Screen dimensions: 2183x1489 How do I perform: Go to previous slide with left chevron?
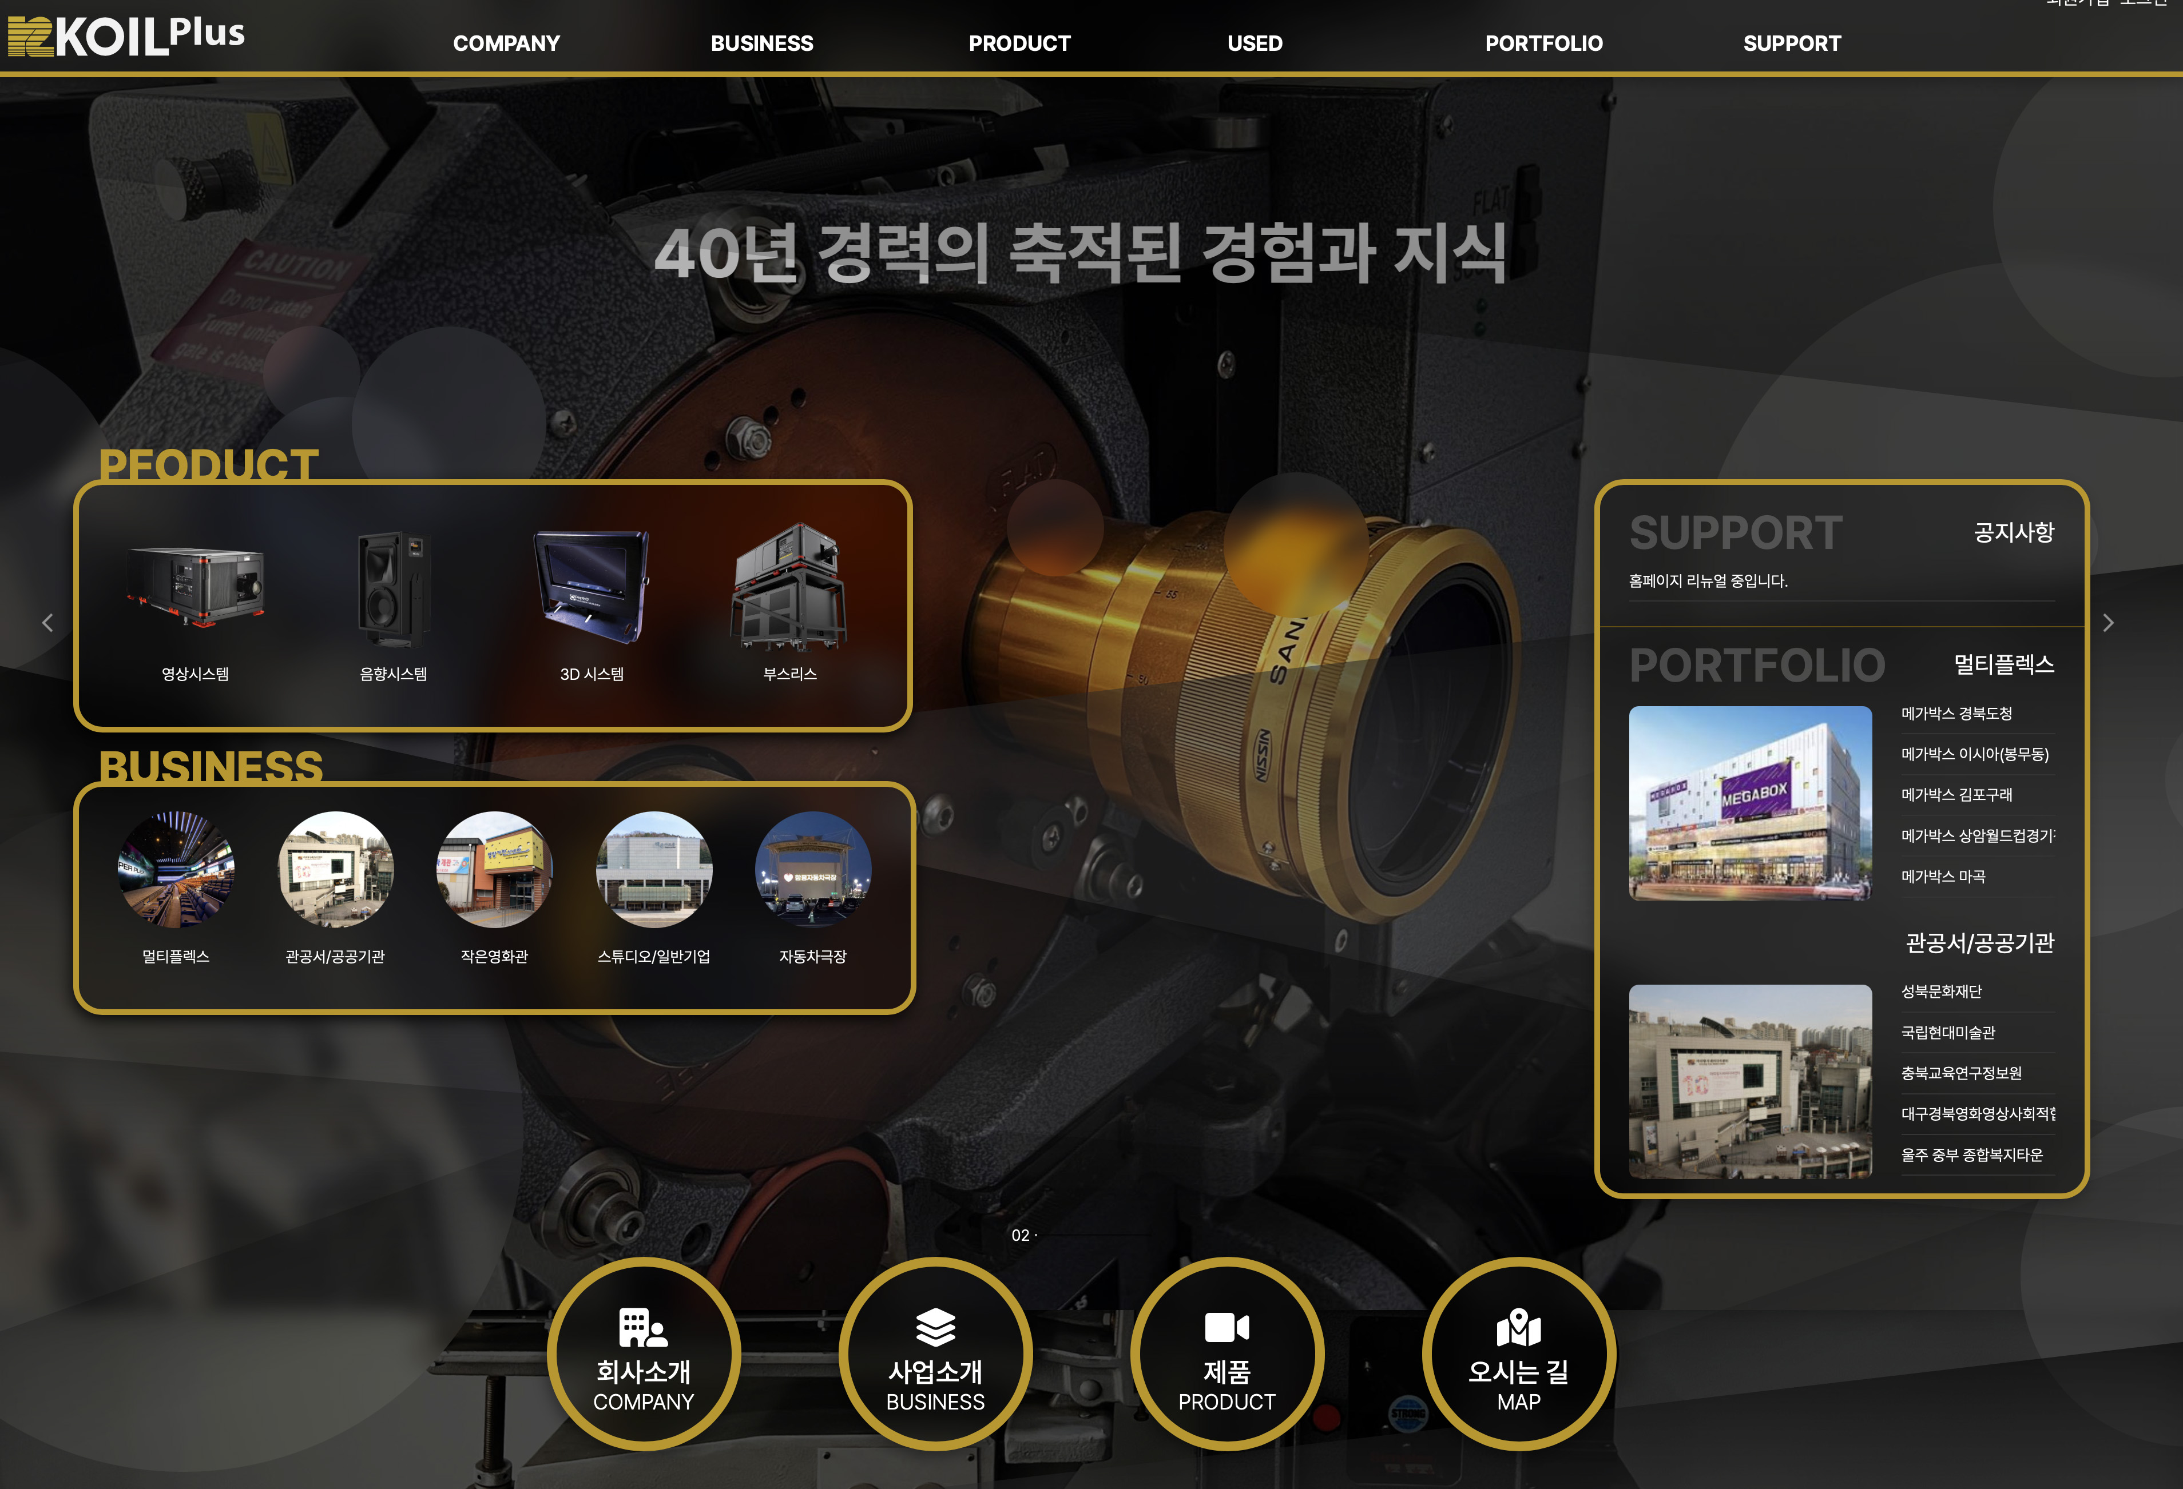coord(47,623)
